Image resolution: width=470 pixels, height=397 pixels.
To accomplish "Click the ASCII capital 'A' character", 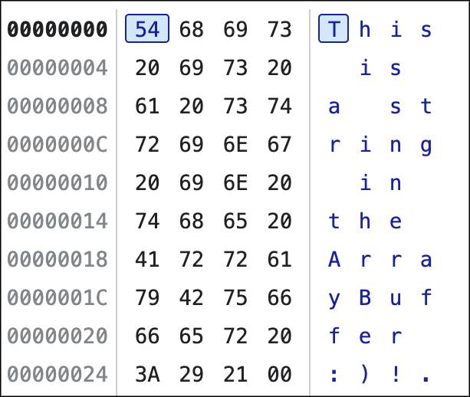I will (x=334, y=259).
